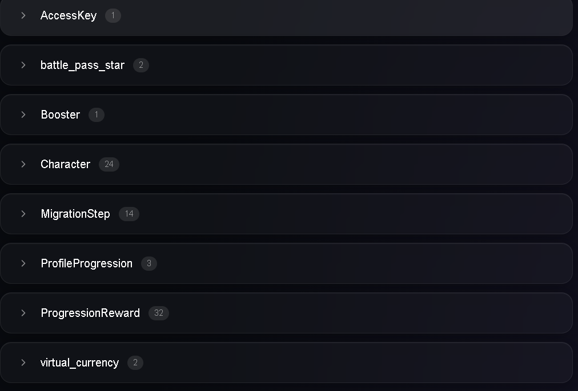Image resolution: width=578 pixels, height=391 pixels.
Task: Click the Character count badge 24
Action: tap(109, 164)
